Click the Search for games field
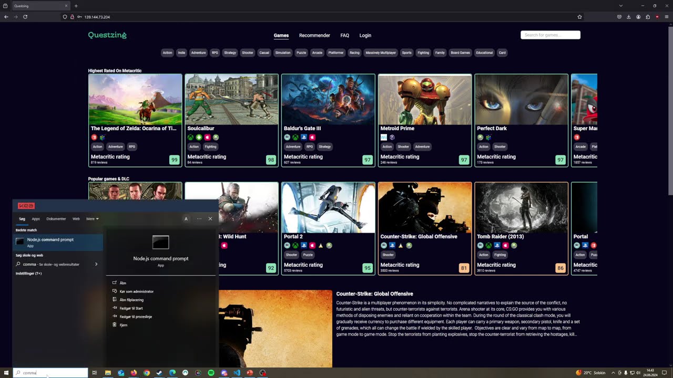673x378 pixels. (550, 35)
